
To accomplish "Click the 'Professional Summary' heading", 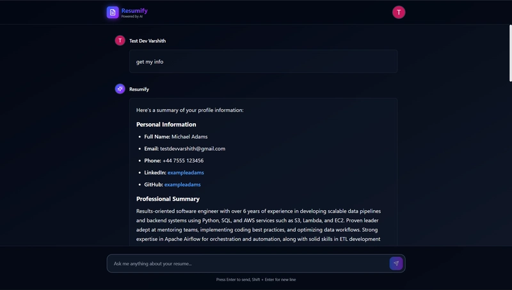I will point(168,199).
